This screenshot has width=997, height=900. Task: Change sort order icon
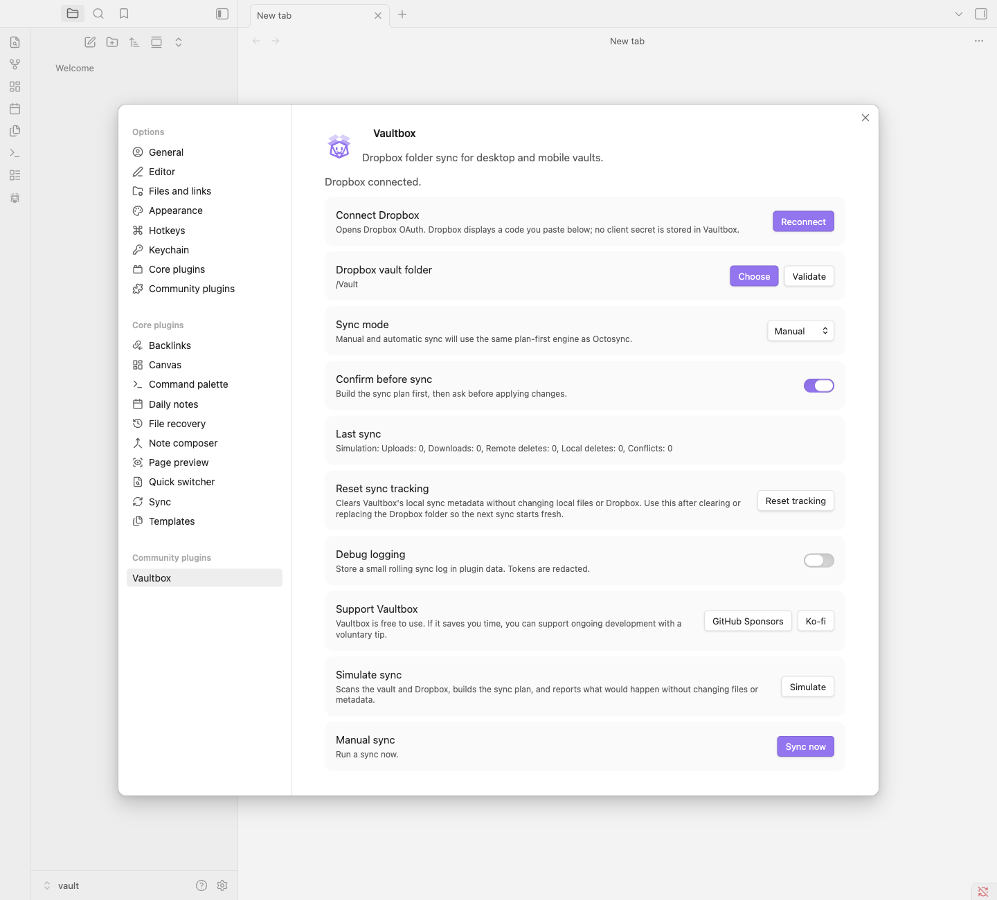[x=134, y=42]
